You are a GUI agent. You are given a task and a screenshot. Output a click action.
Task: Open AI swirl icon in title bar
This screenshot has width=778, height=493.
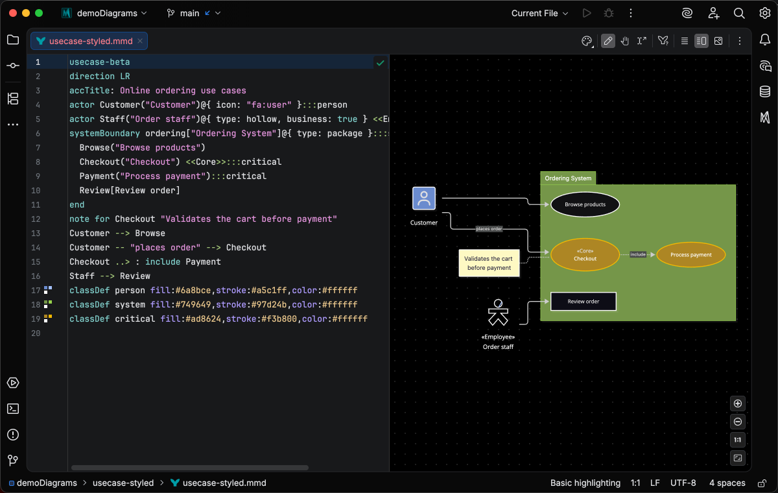pos(687,13)
